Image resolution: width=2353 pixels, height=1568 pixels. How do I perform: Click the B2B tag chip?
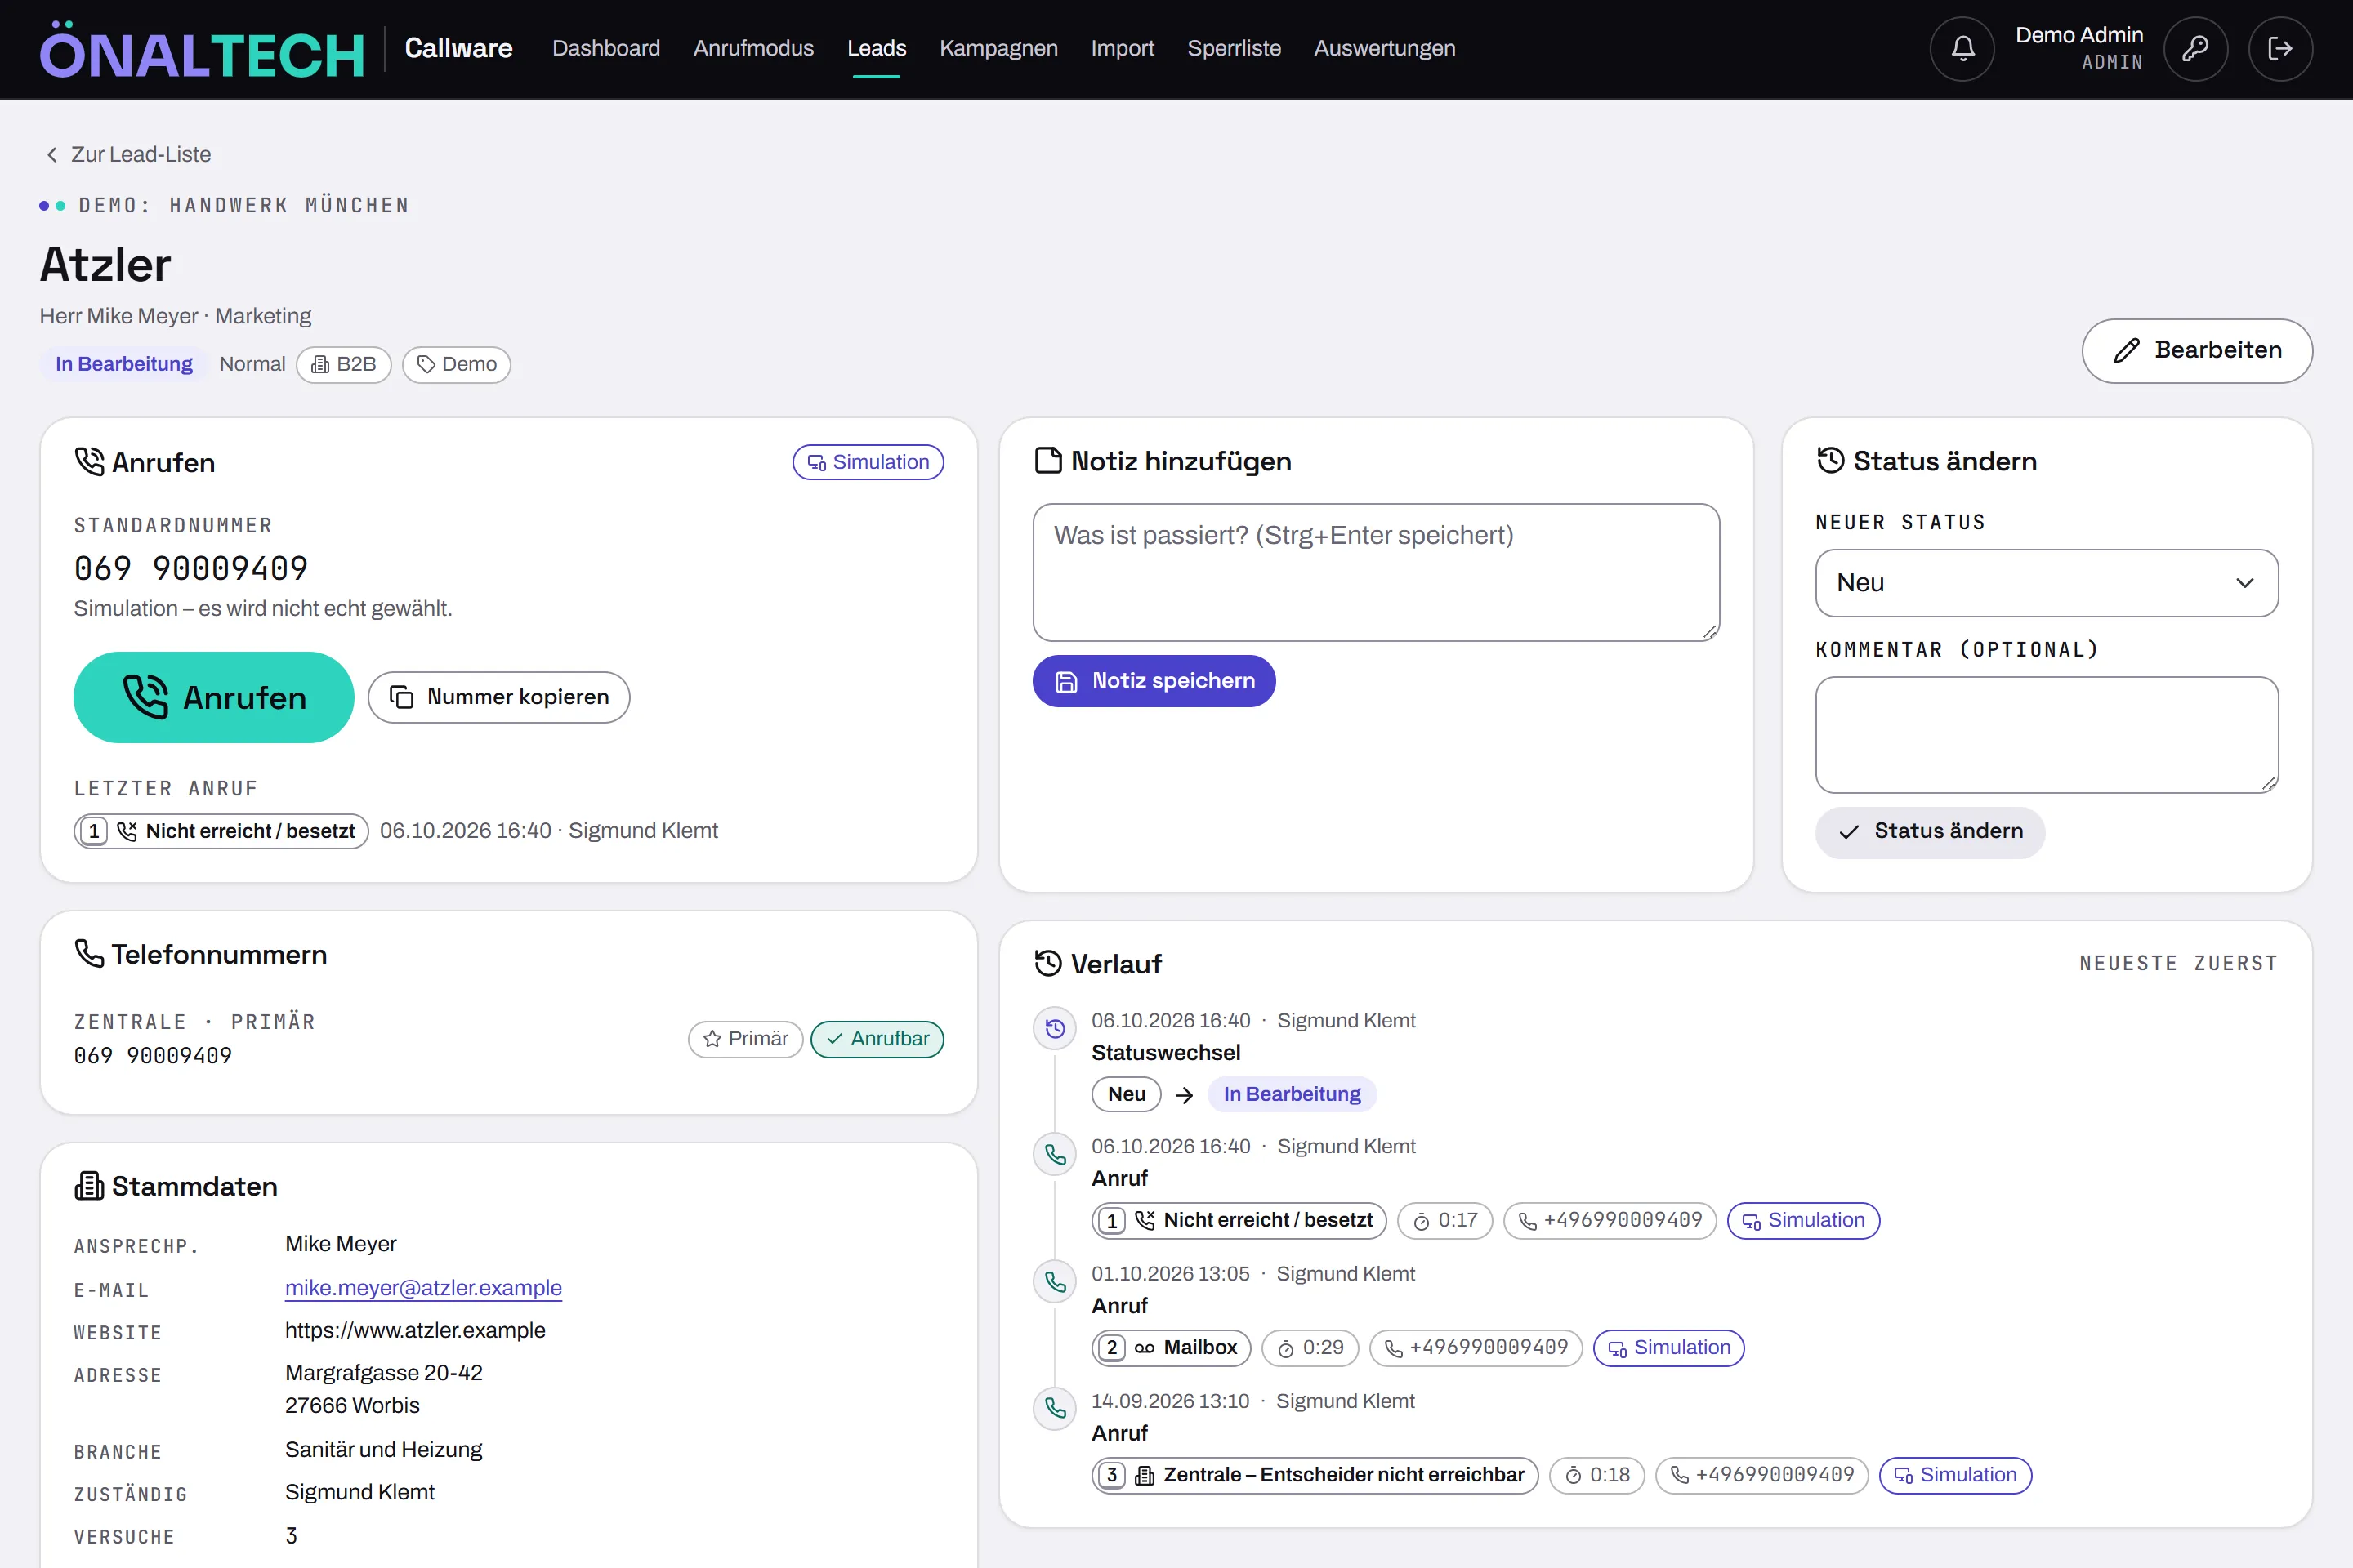tap(343, 364)
